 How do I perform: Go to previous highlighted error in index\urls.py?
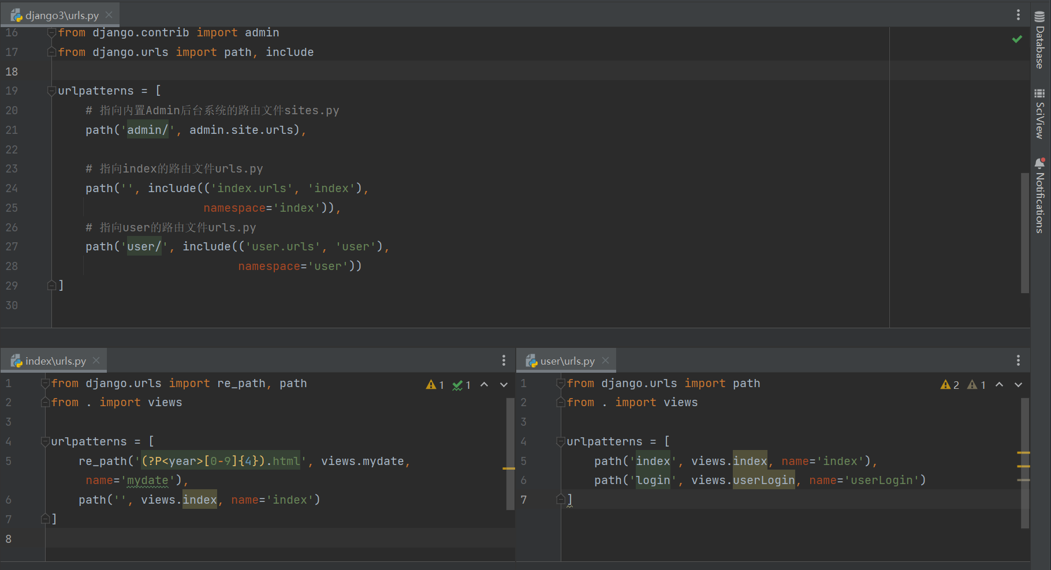click(x=484, y=385)
